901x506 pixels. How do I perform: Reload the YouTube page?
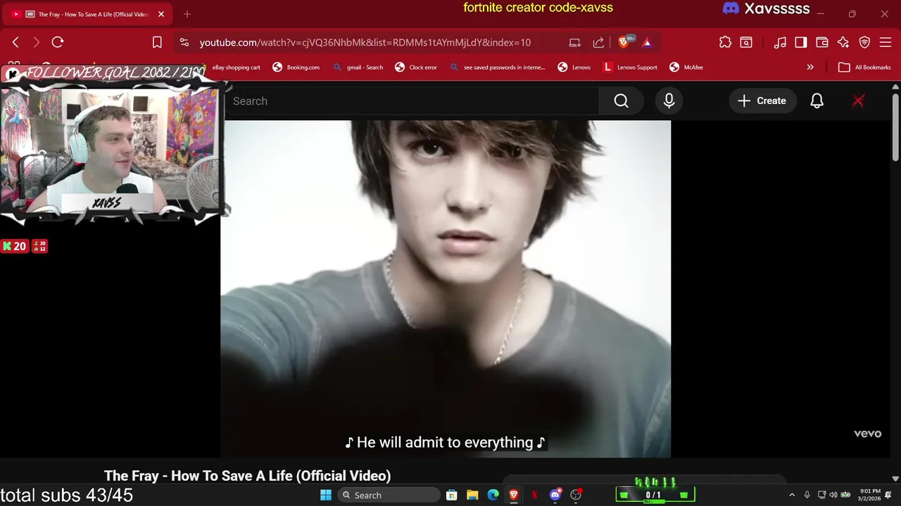click(58, 42)
